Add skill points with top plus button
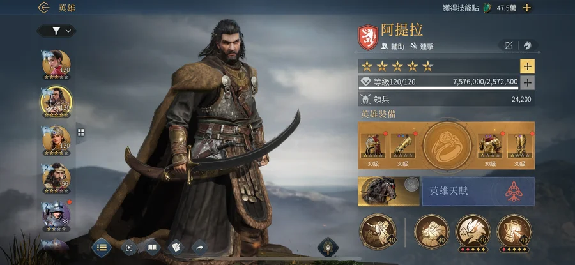This screenshot has width=575, height=265. [x=526, y=8]
